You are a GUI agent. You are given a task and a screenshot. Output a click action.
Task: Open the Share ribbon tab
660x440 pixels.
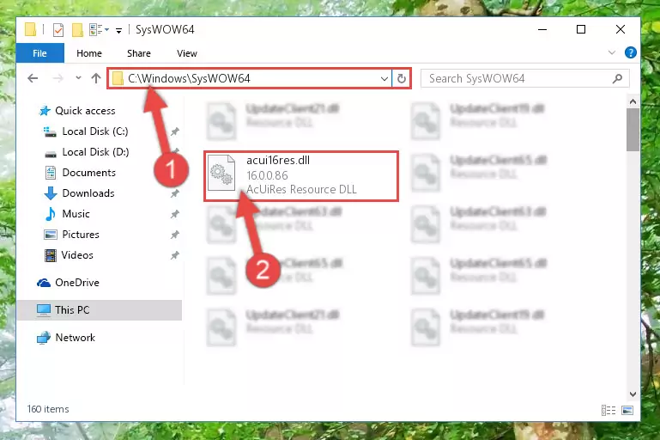138,53
